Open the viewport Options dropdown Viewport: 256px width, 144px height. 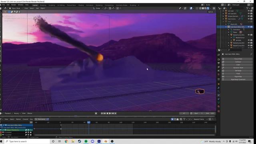[211, 12]
